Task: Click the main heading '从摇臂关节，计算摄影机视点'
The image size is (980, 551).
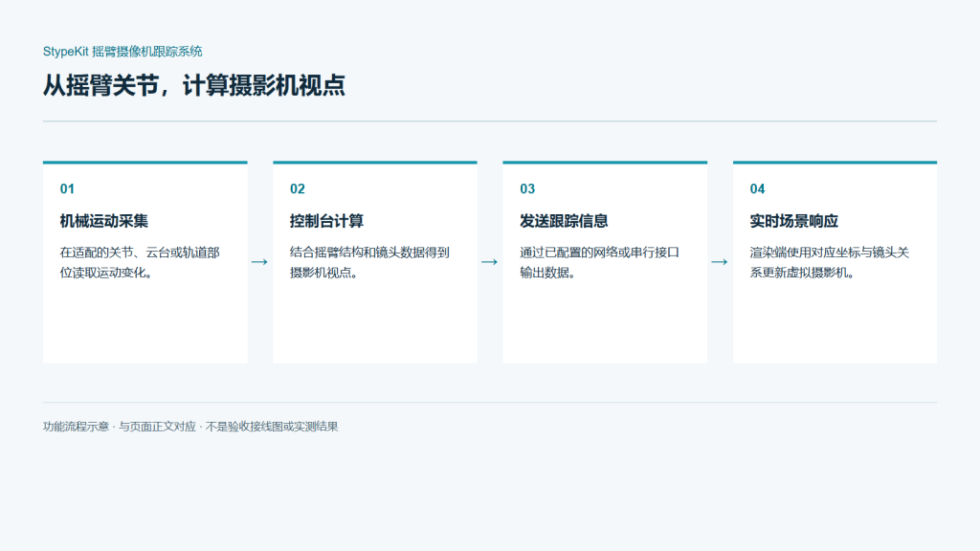Action: [193, 85]
